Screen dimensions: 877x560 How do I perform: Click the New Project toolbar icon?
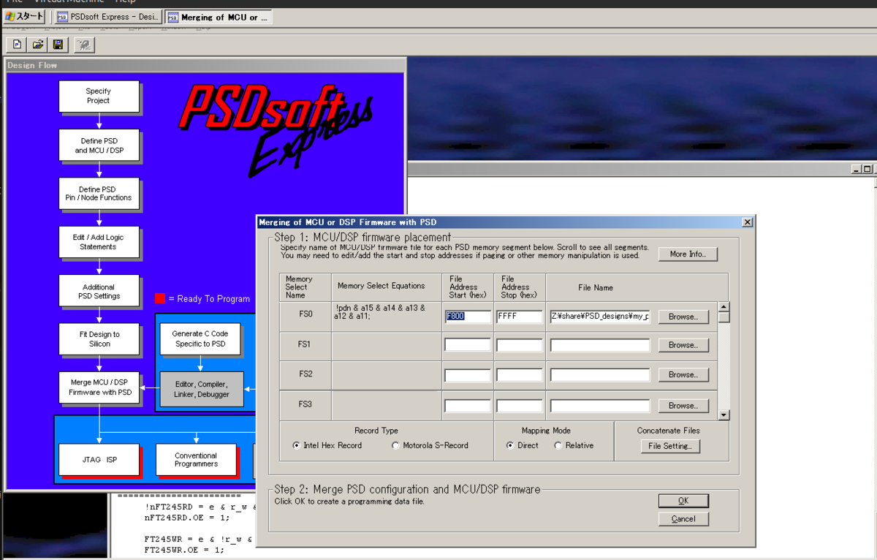[18, 45]
